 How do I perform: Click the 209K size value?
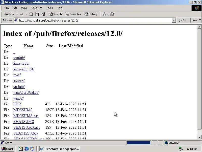(49, 122)
